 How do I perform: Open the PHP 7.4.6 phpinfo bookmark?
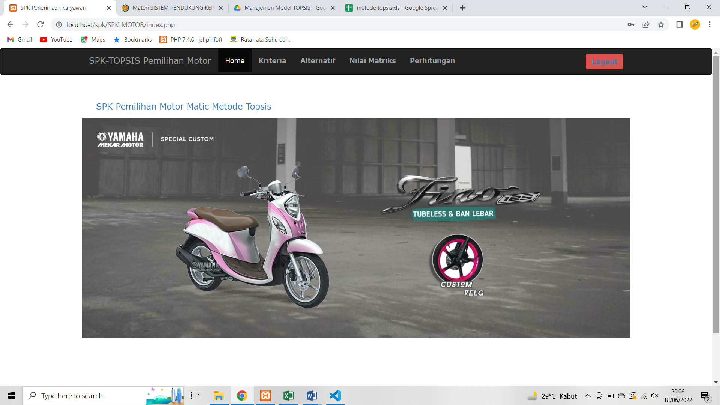(x=190, y=39)
